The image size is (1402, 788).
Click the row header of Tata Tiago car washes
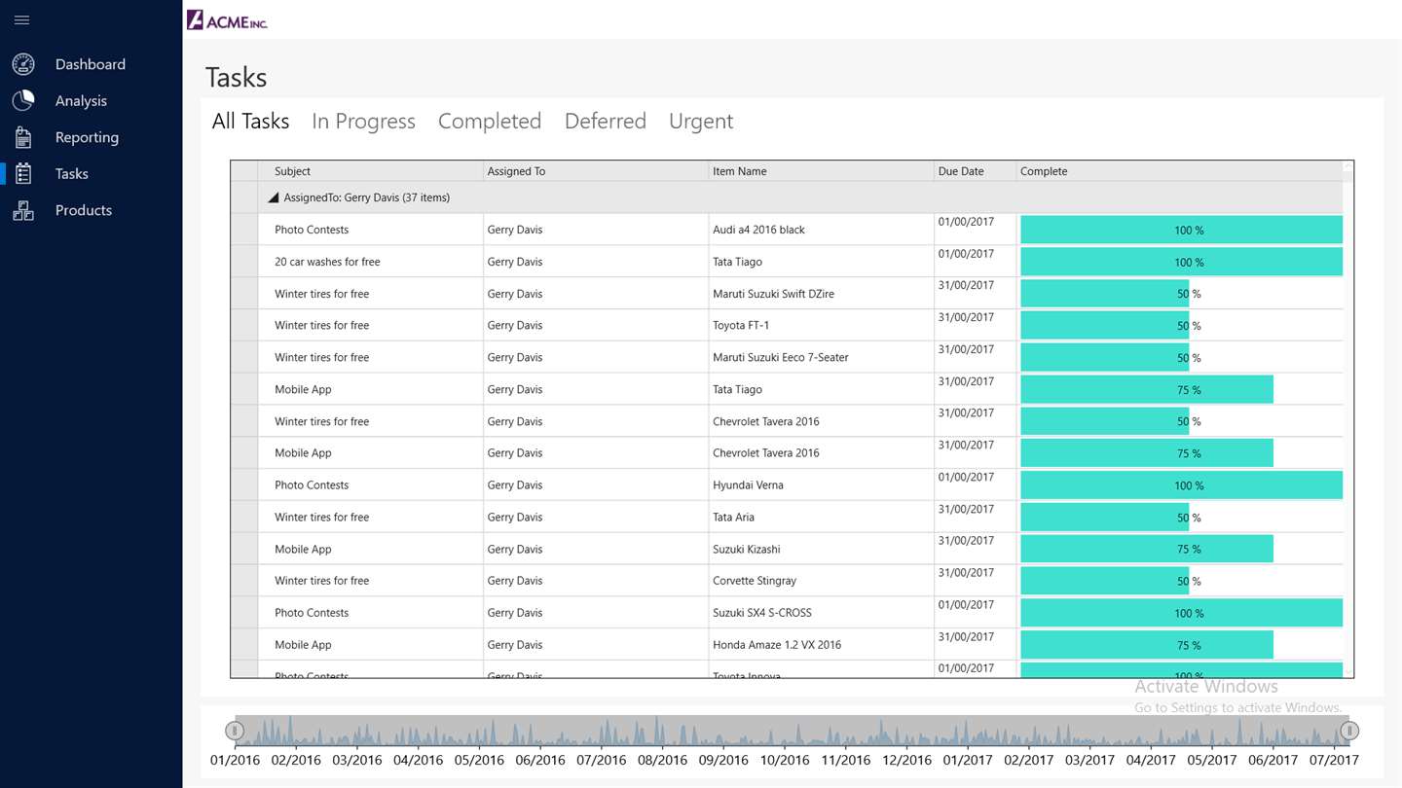click(244, 262)
